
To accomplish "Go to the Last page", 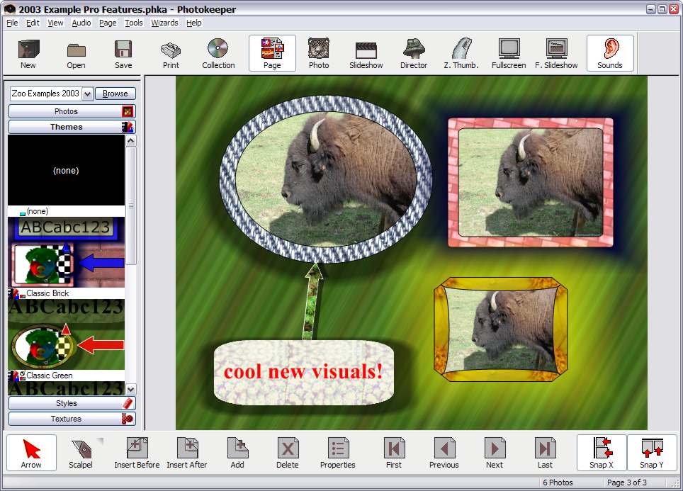I will [544, 453].
